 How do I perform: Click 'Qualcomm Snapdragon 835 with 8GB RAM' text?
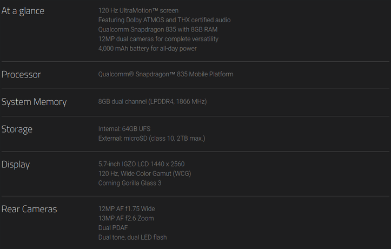pyautogui.click(x=158, y=29)
